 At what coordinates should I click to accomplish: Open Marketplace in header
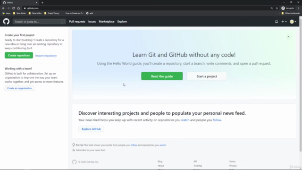coord(107,22)
